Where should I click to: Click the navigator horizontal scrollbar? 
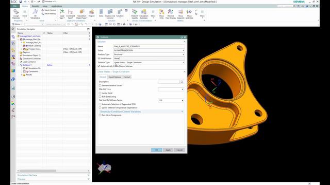[x=38, y=171]
